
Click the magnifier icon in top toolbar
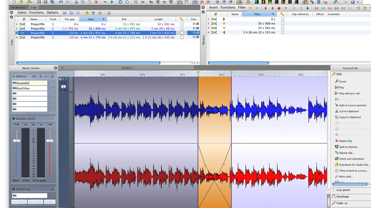312,2
